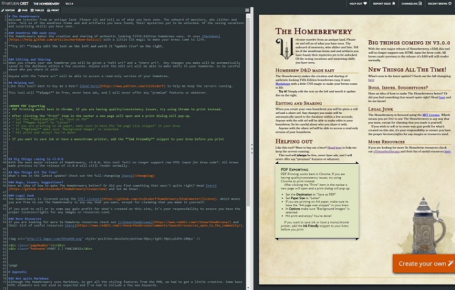Expand the Recent Brews dropdown

point(439,3)
